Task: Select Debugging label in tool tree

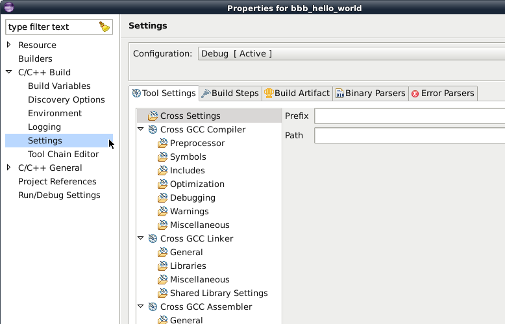Action: [x=193, y=198]
